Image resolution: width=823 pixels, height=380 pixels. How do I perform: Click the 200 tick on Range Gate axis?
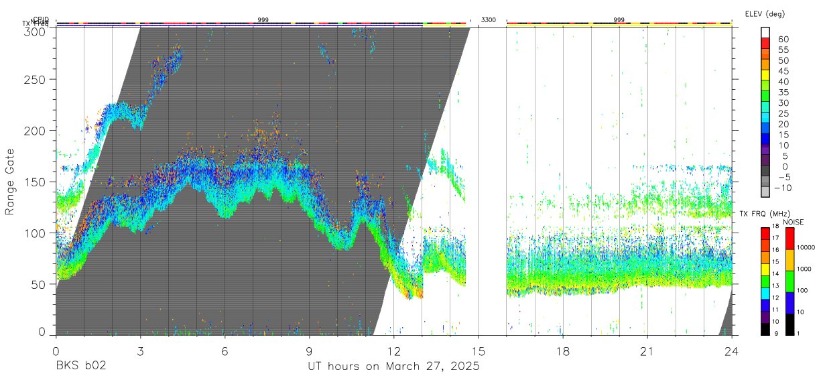(34, 130)
